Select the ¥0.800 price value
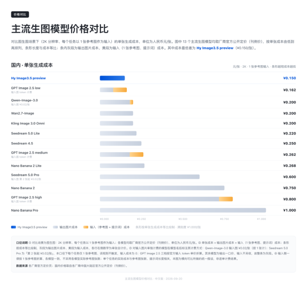The width and height of the screenshot is (307, 290). pyautogui.click(x=290, y=199)
